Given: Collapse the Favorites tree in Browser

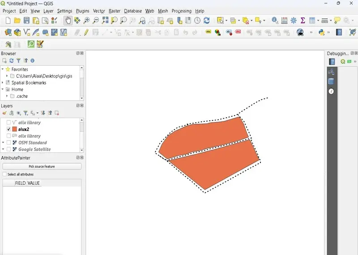Looking at the screenshot, I should 3,69.
